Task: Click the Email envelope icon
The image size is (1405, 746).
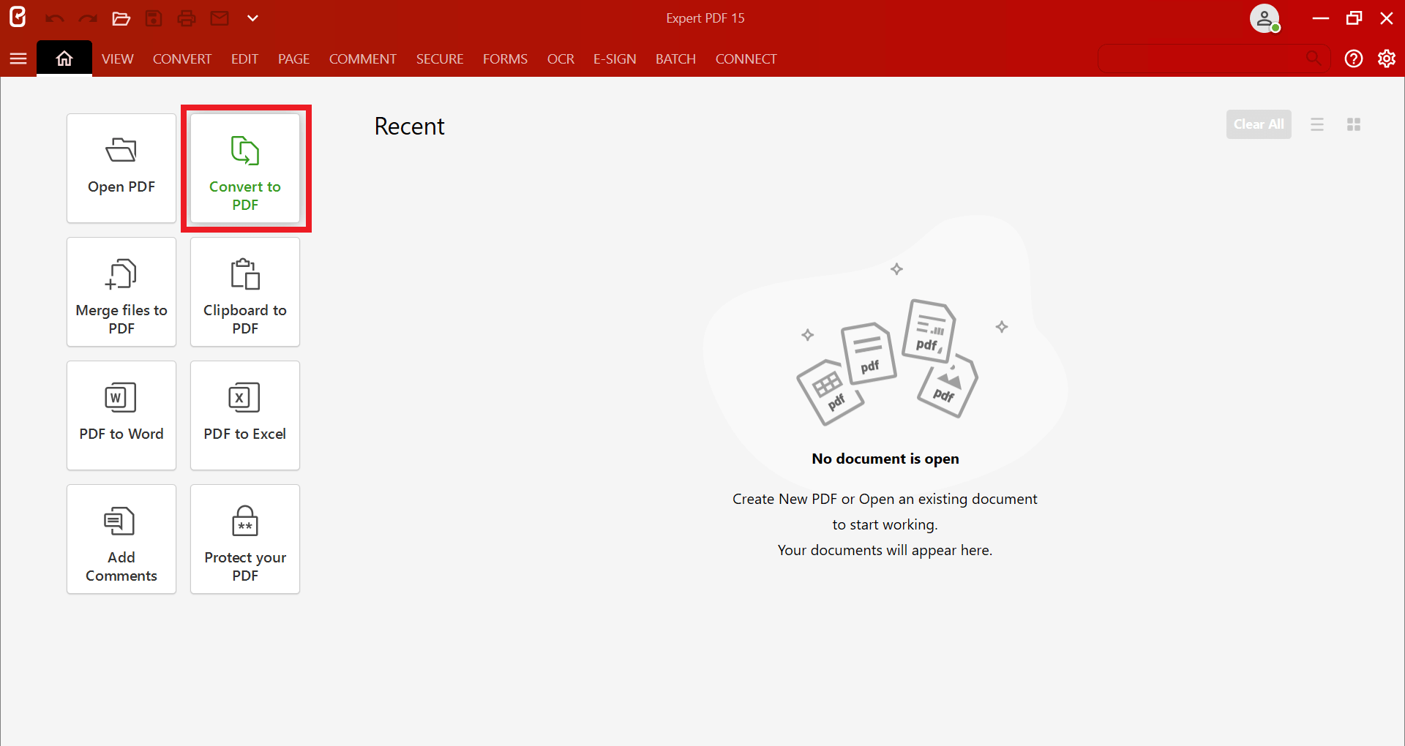Action: pyautogui.click(x=220, y=18)
